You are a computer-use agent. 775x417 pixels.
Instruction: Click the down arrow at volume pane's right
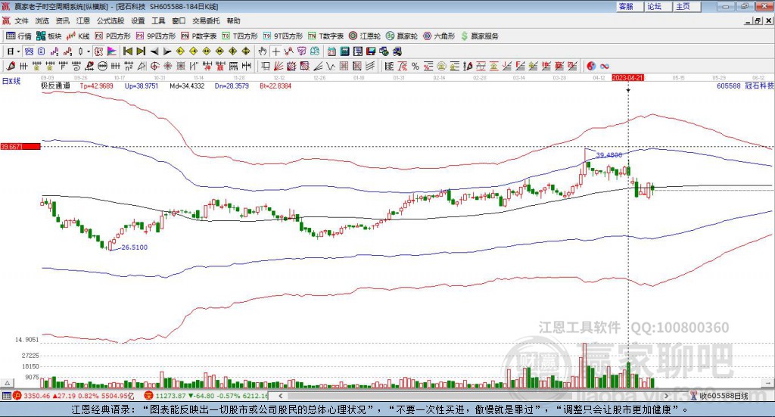pyautogui.click(x=767, y=383)
